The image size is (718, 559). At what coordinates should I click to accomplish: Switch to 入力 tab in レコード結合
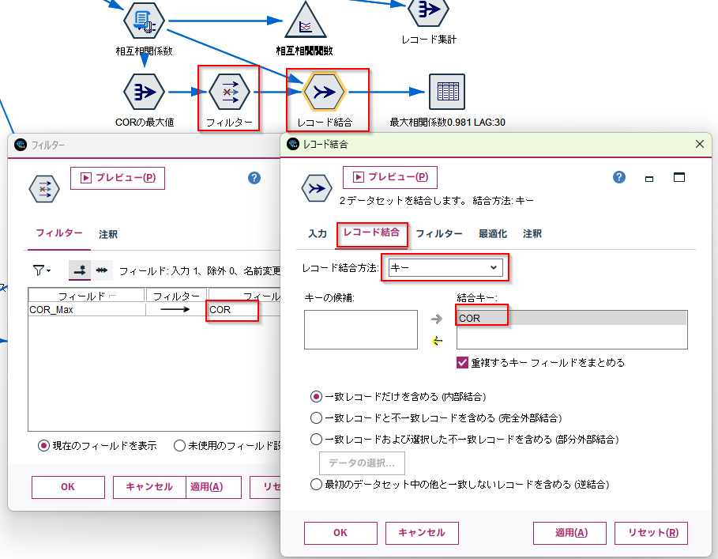(x=318, y=234)
